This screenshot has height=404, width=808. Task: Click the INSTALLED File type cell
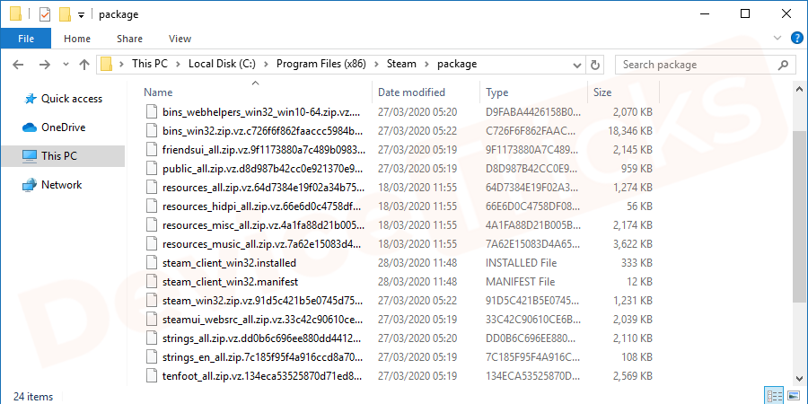(521, 263)
